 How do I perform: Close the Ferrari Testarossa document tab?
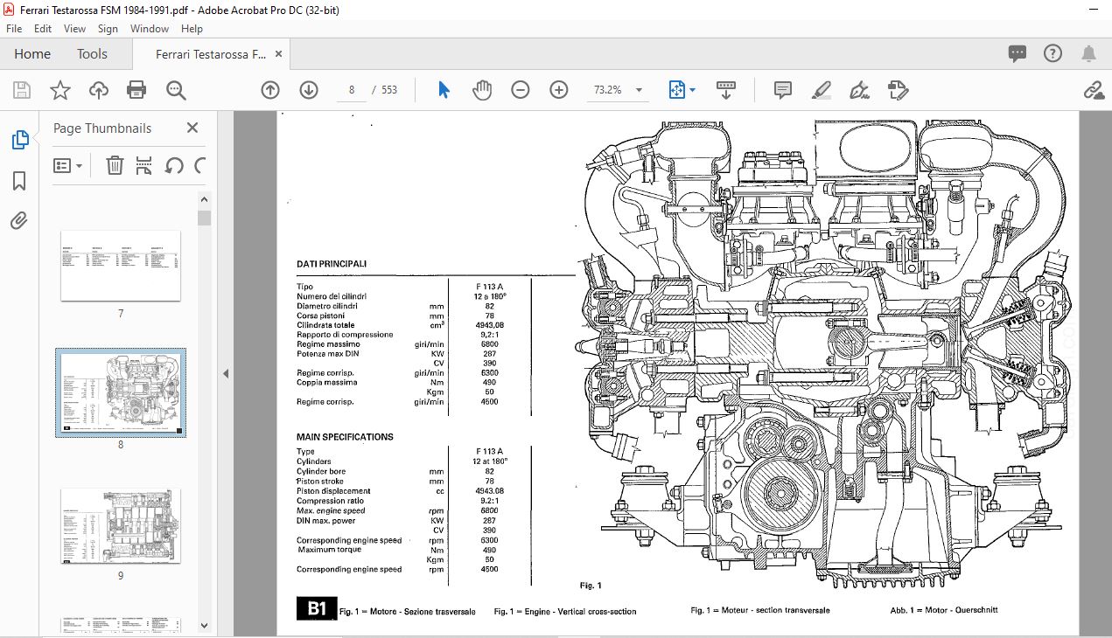(x=279, y=54)
